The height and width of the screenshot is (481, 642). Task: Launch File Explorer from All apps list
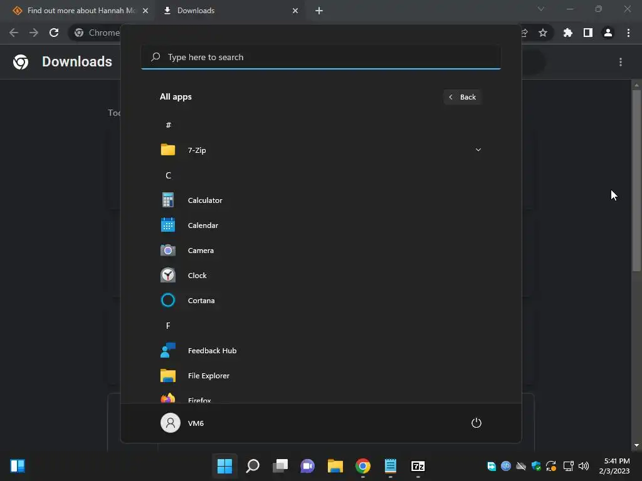tap(320, 376)
